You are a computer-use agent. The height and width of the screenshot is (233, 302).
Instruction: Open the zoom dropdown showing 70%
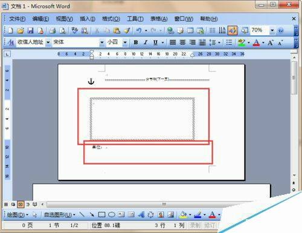(272, 30)
